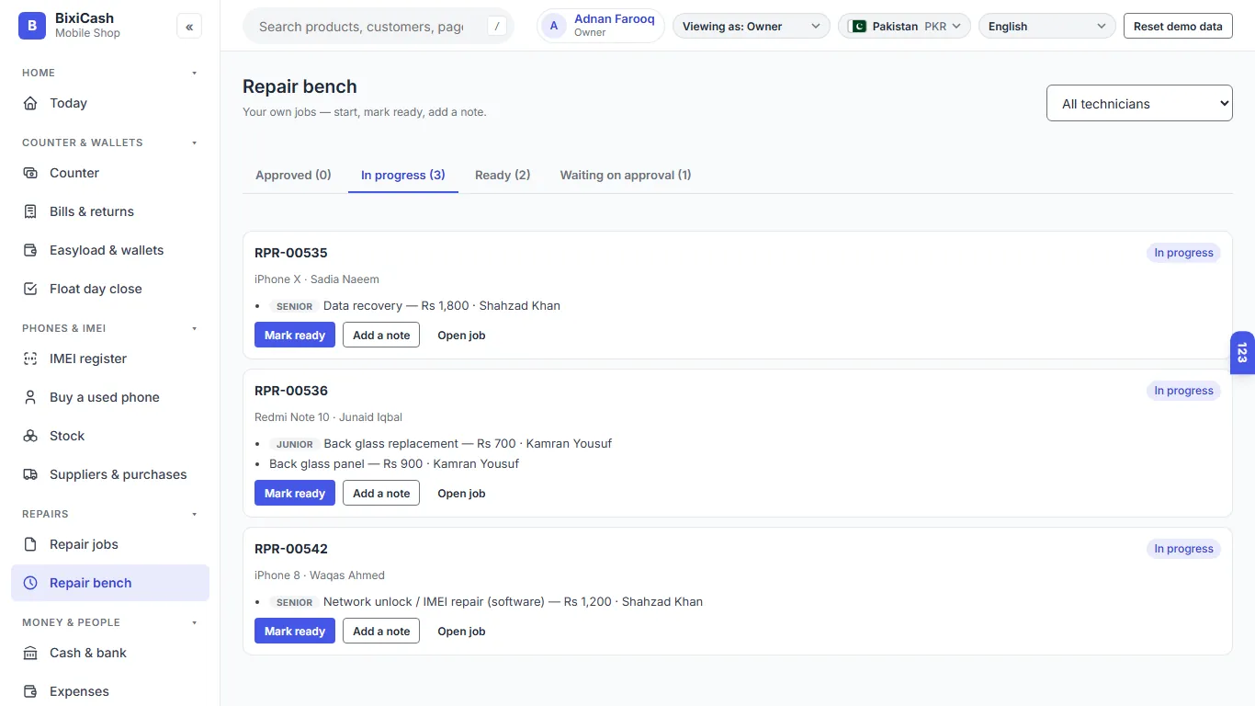The height and width of the screenshot is (706, 1255).
Task: Click the IMEI register scan icon
Action: (x=30, y=359)
